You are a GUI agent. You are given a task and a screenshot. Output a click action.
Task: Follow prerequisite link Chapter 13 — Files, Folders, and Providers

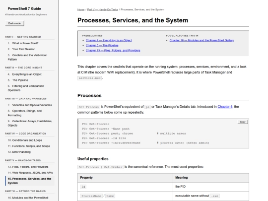[x=113, y=51]
